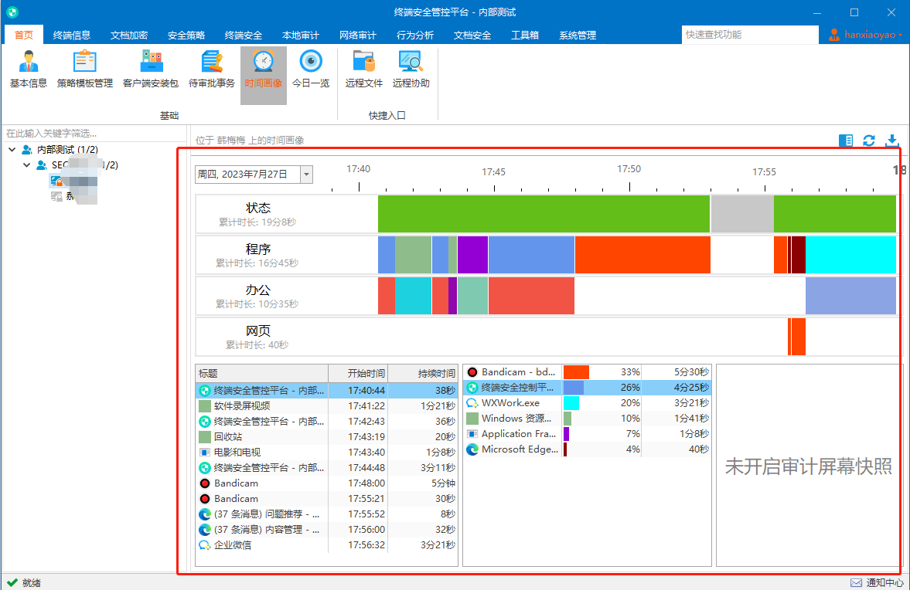
Task: Collapse the 内部测试 tree node
Action: [x=12, y=150]
